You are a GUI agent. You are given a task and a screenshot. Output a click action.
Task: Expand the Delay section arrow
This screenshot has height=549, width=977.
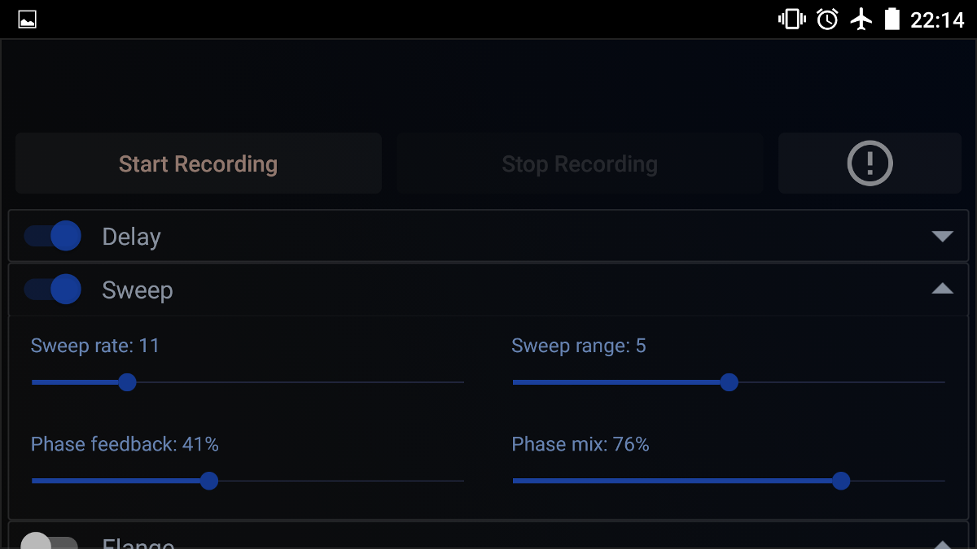[x=942, y=237]
